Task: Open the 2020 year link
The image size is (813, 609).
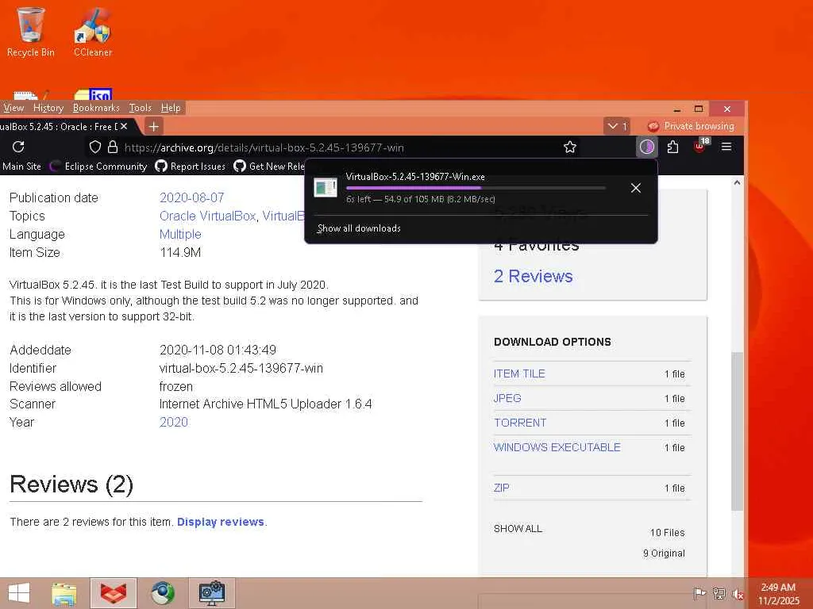Action: (x=173, y=422)
